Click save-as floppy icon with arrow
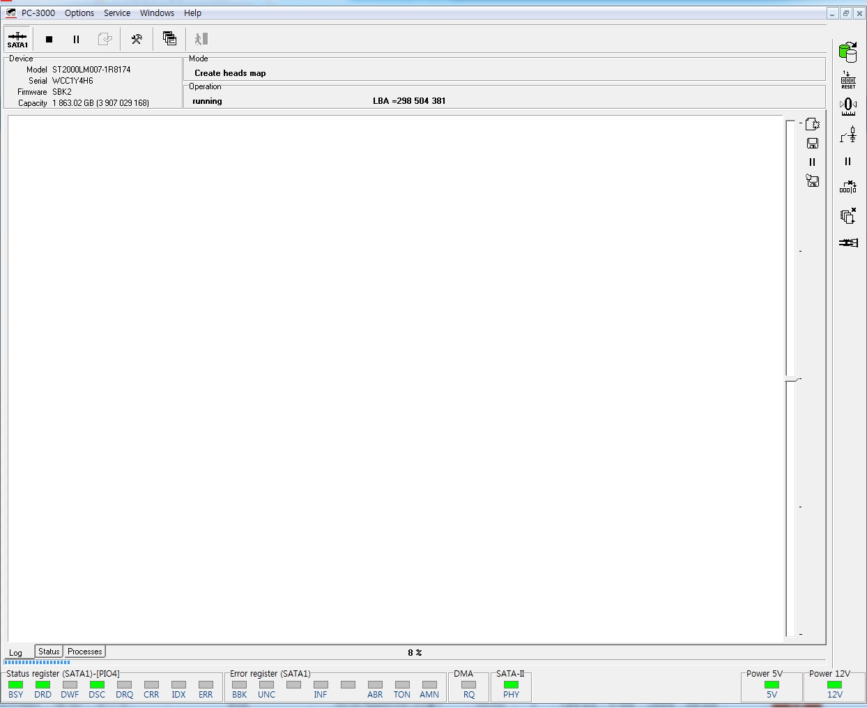Screen dimensions: 867x708 tap(812, 180)
